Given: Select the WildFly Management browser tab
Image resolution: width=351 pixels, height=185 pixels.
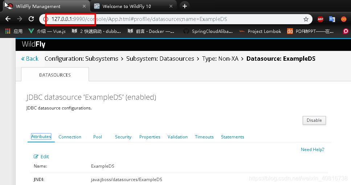Looking at the screenshot, I should pyautogui.click(x=46, y=6).
